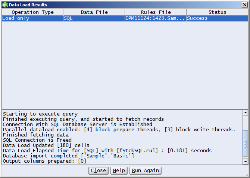This screenshot has height=178, width=250.
Task: Click 'Data Load Elapsed Time' log line
Action: click(x=107, y=151)
